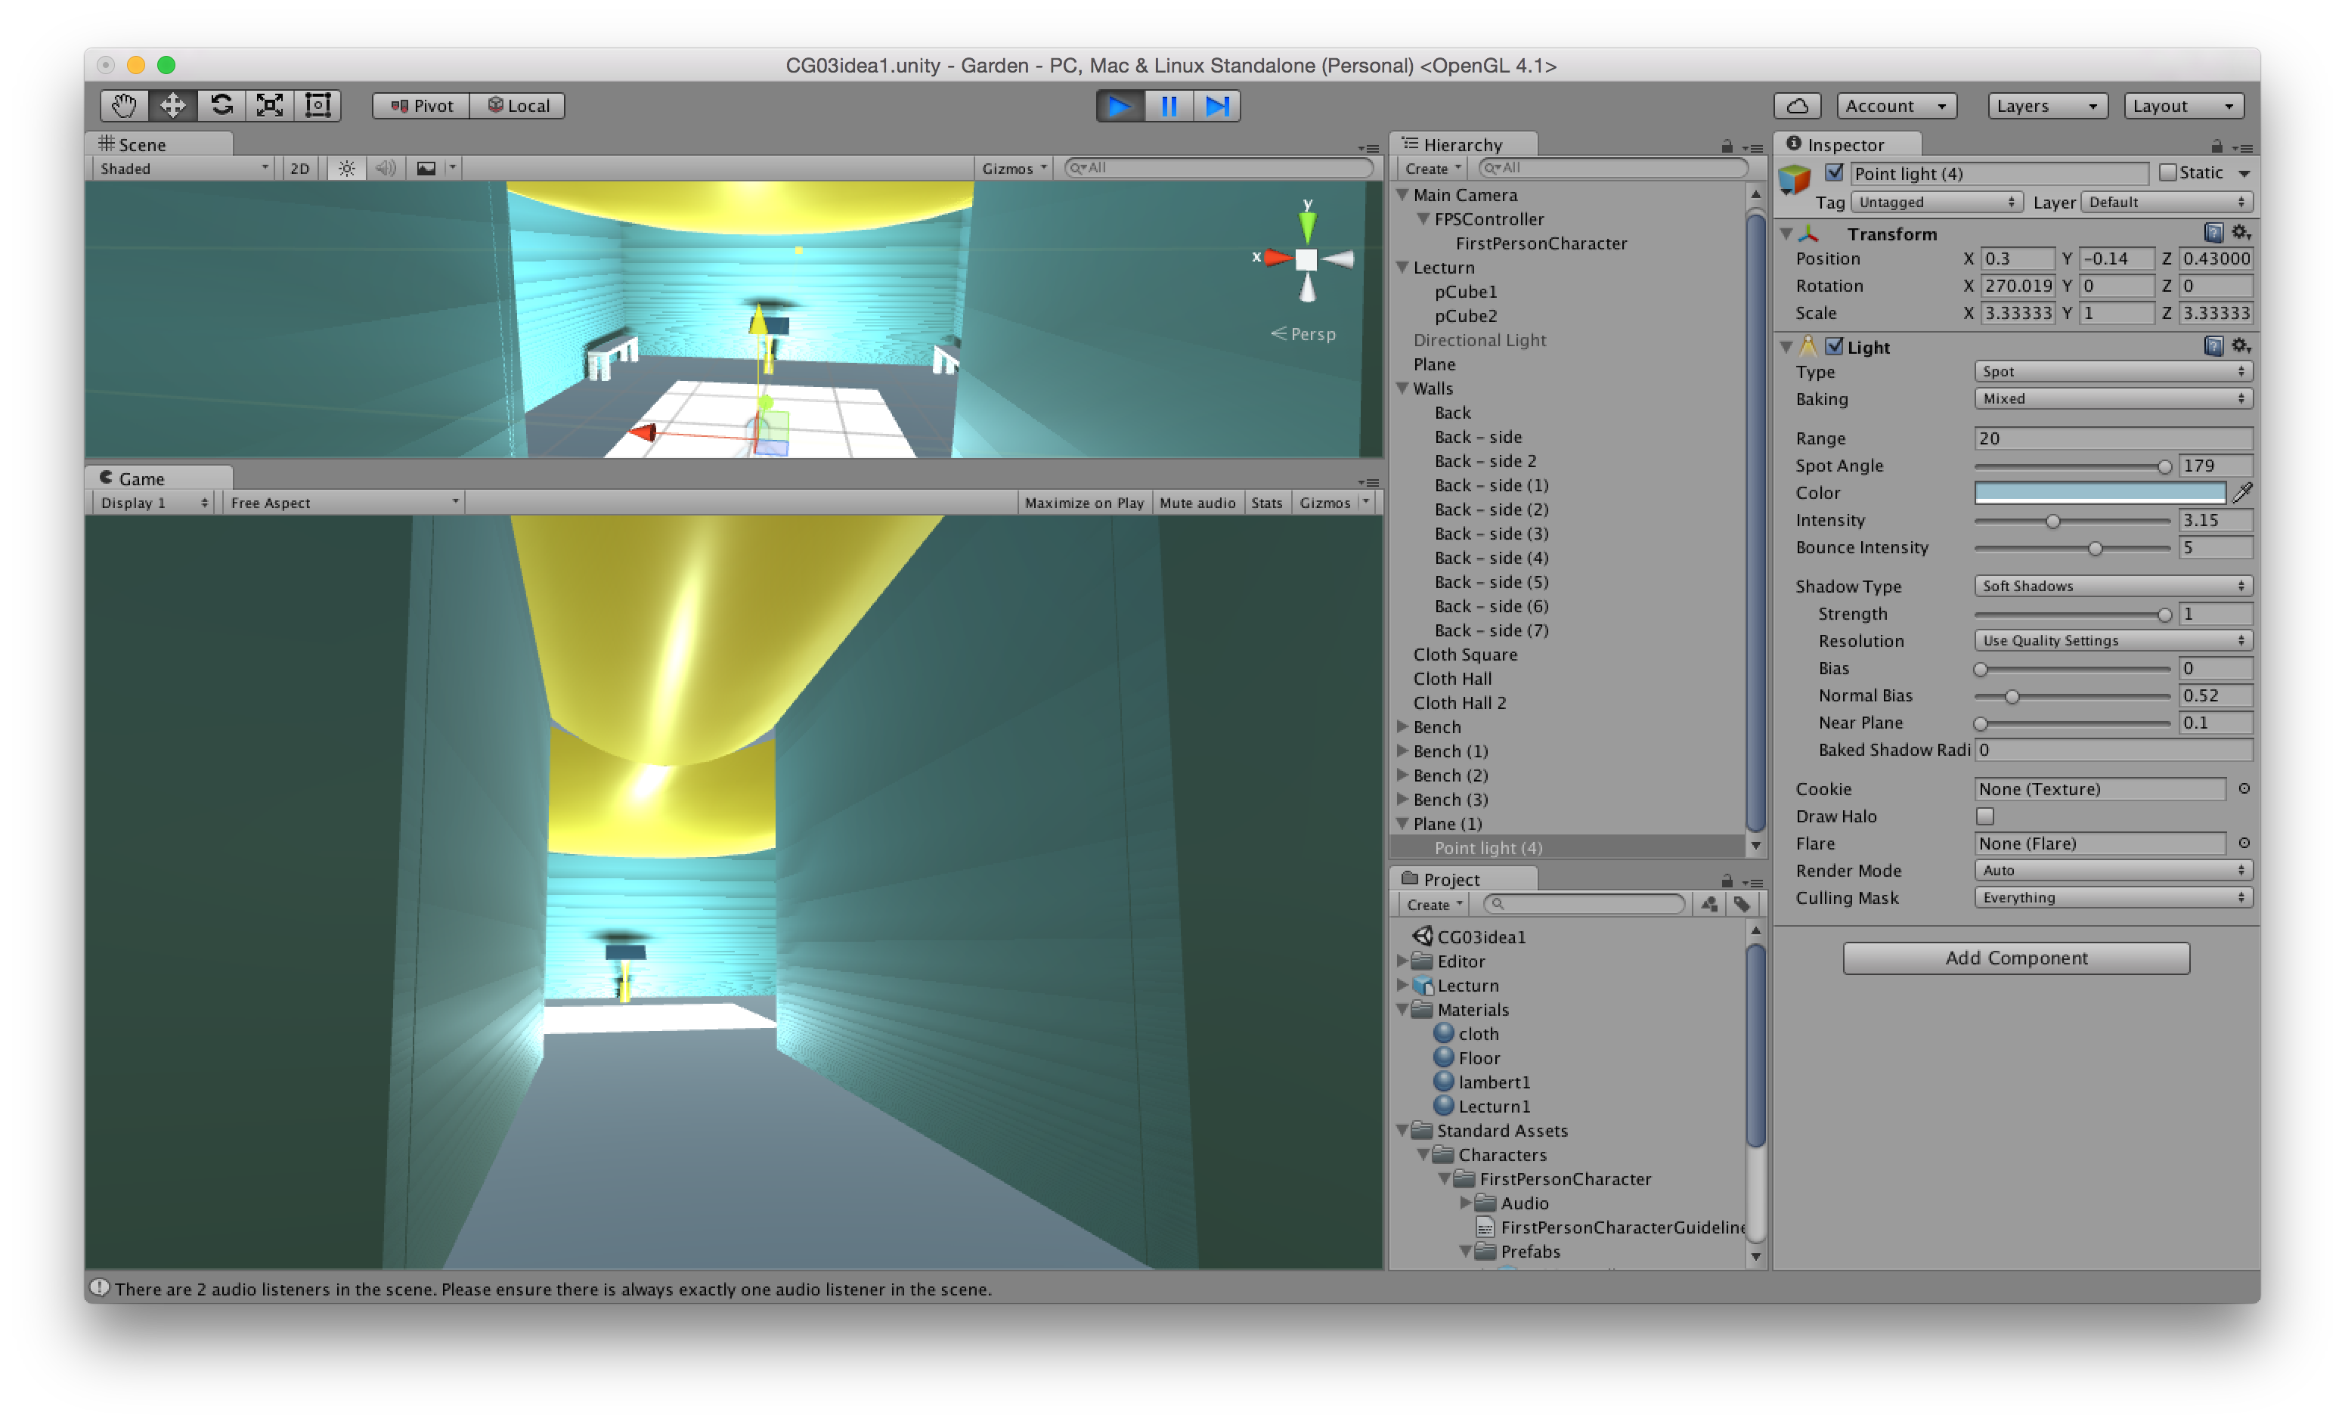Toggle scene lighting sun icon

(x=346, y=169)
